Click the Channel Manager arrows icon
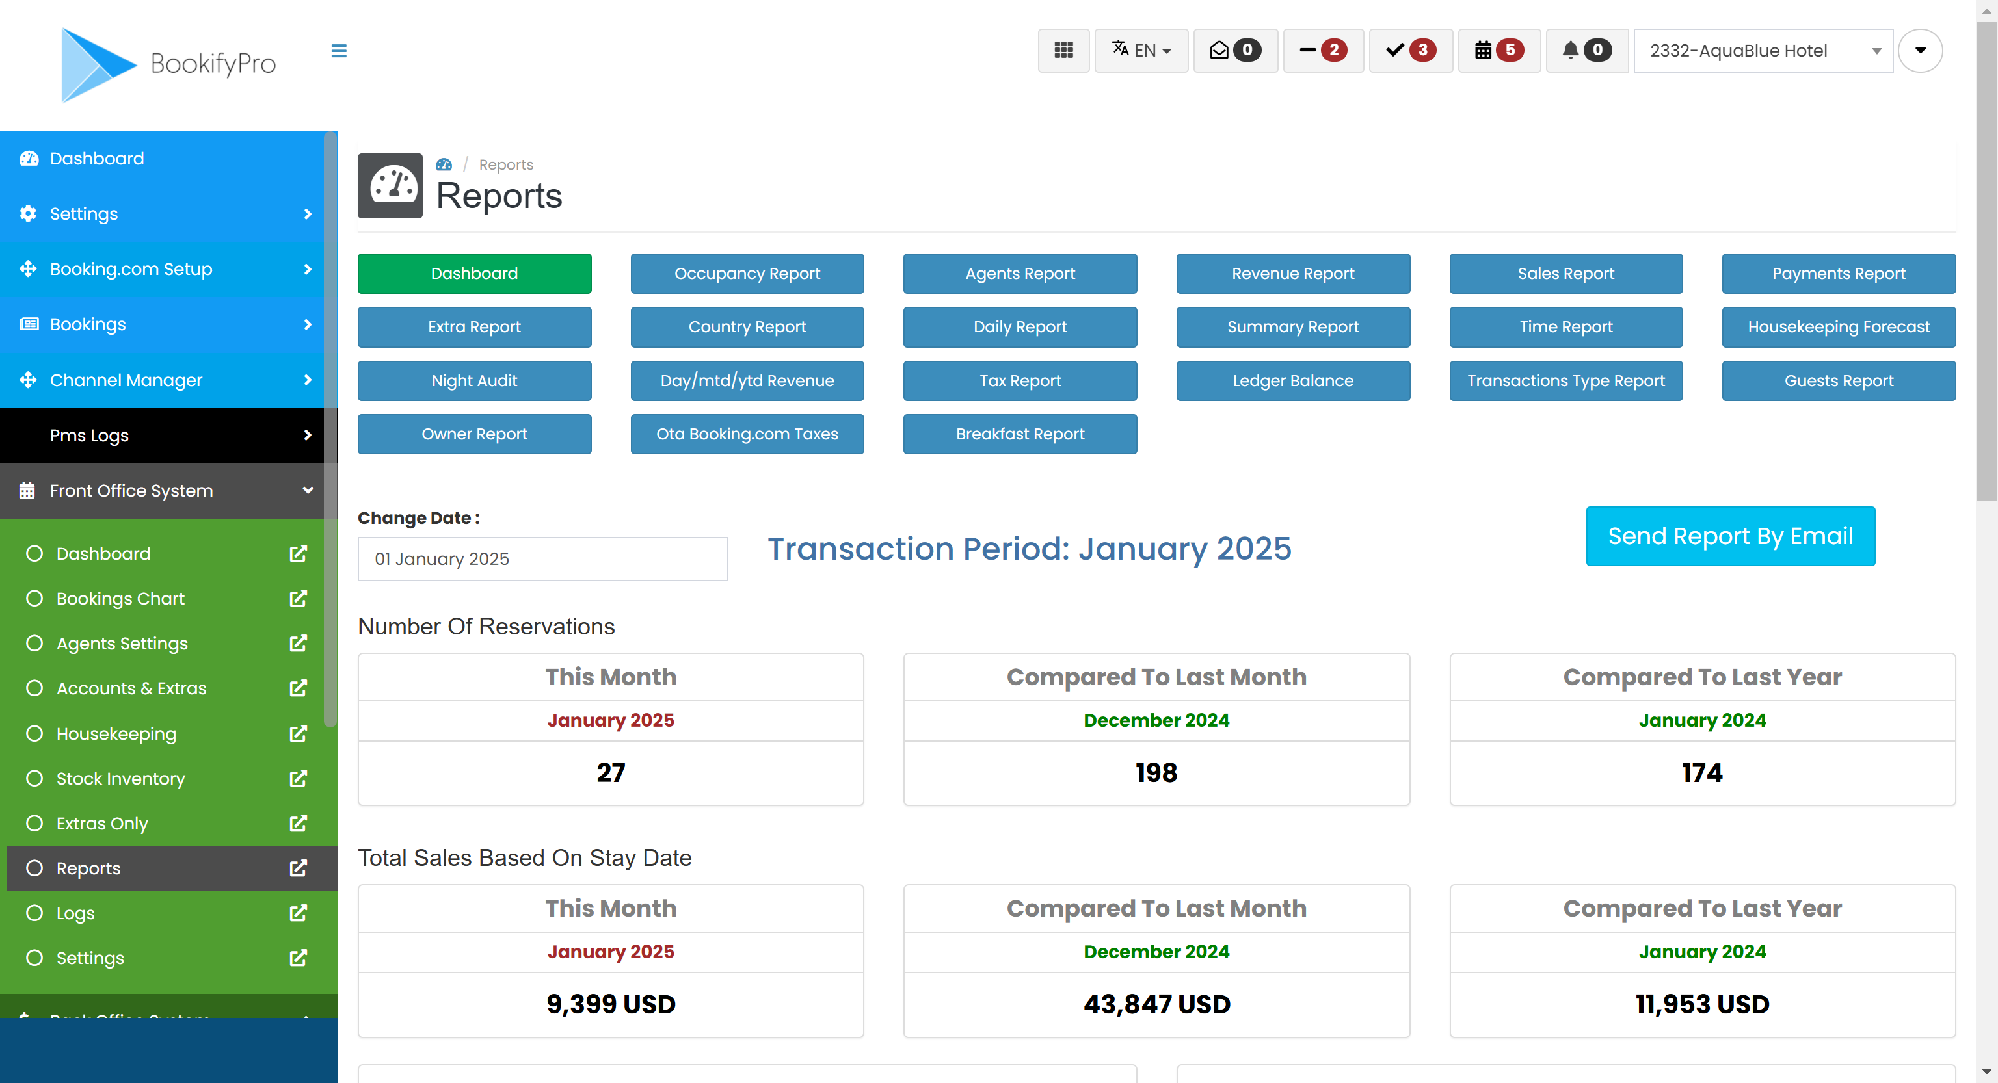This screenshot has width=1998, height=1083. pos(28,380)
